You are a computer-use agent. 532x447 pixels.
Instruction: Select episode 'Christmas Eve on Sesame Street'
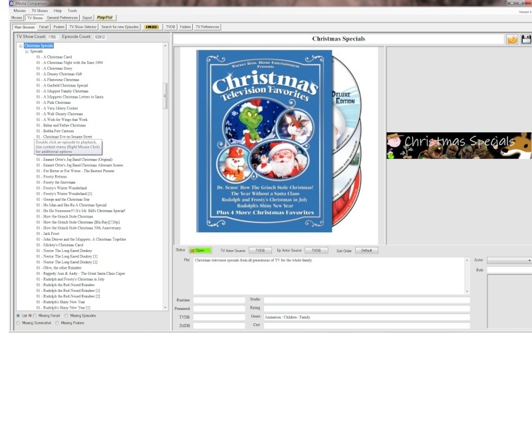[64, 137]
